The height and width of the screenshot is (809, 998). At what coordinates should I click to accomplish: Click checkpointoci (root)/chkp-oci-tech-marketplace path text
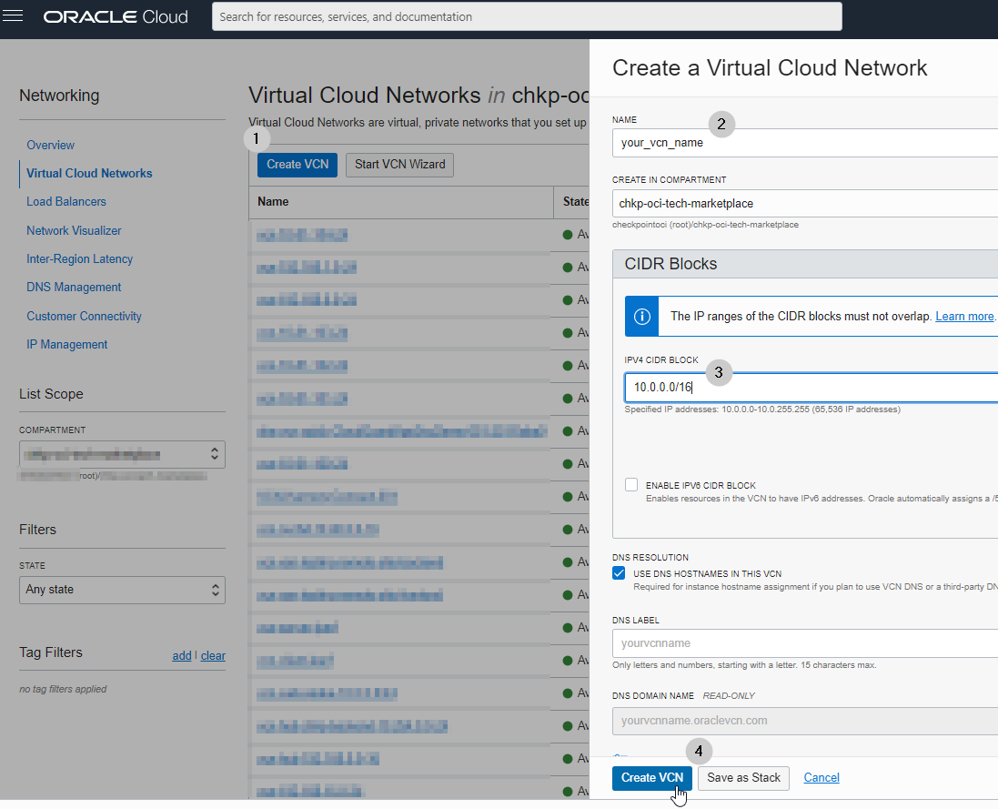(705, 225)
